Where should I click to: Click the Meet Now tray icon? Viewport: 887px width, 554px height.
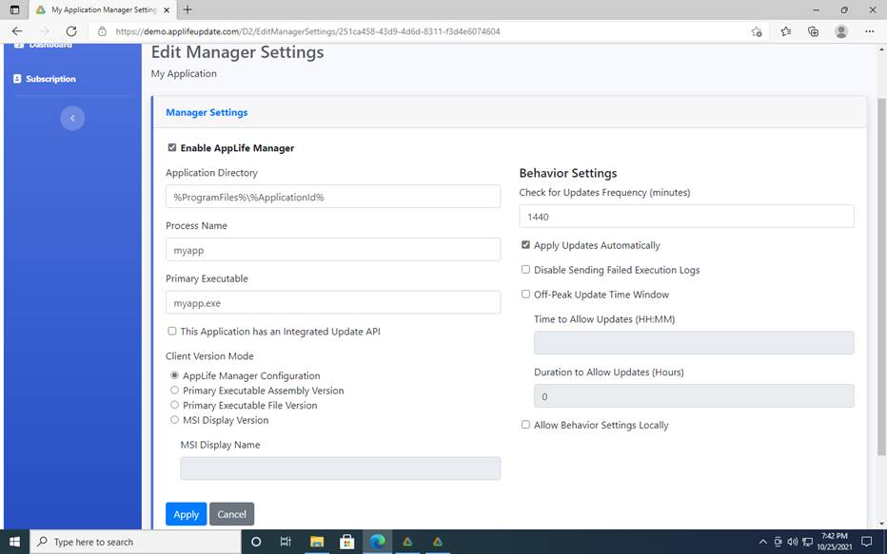point(778,543)
